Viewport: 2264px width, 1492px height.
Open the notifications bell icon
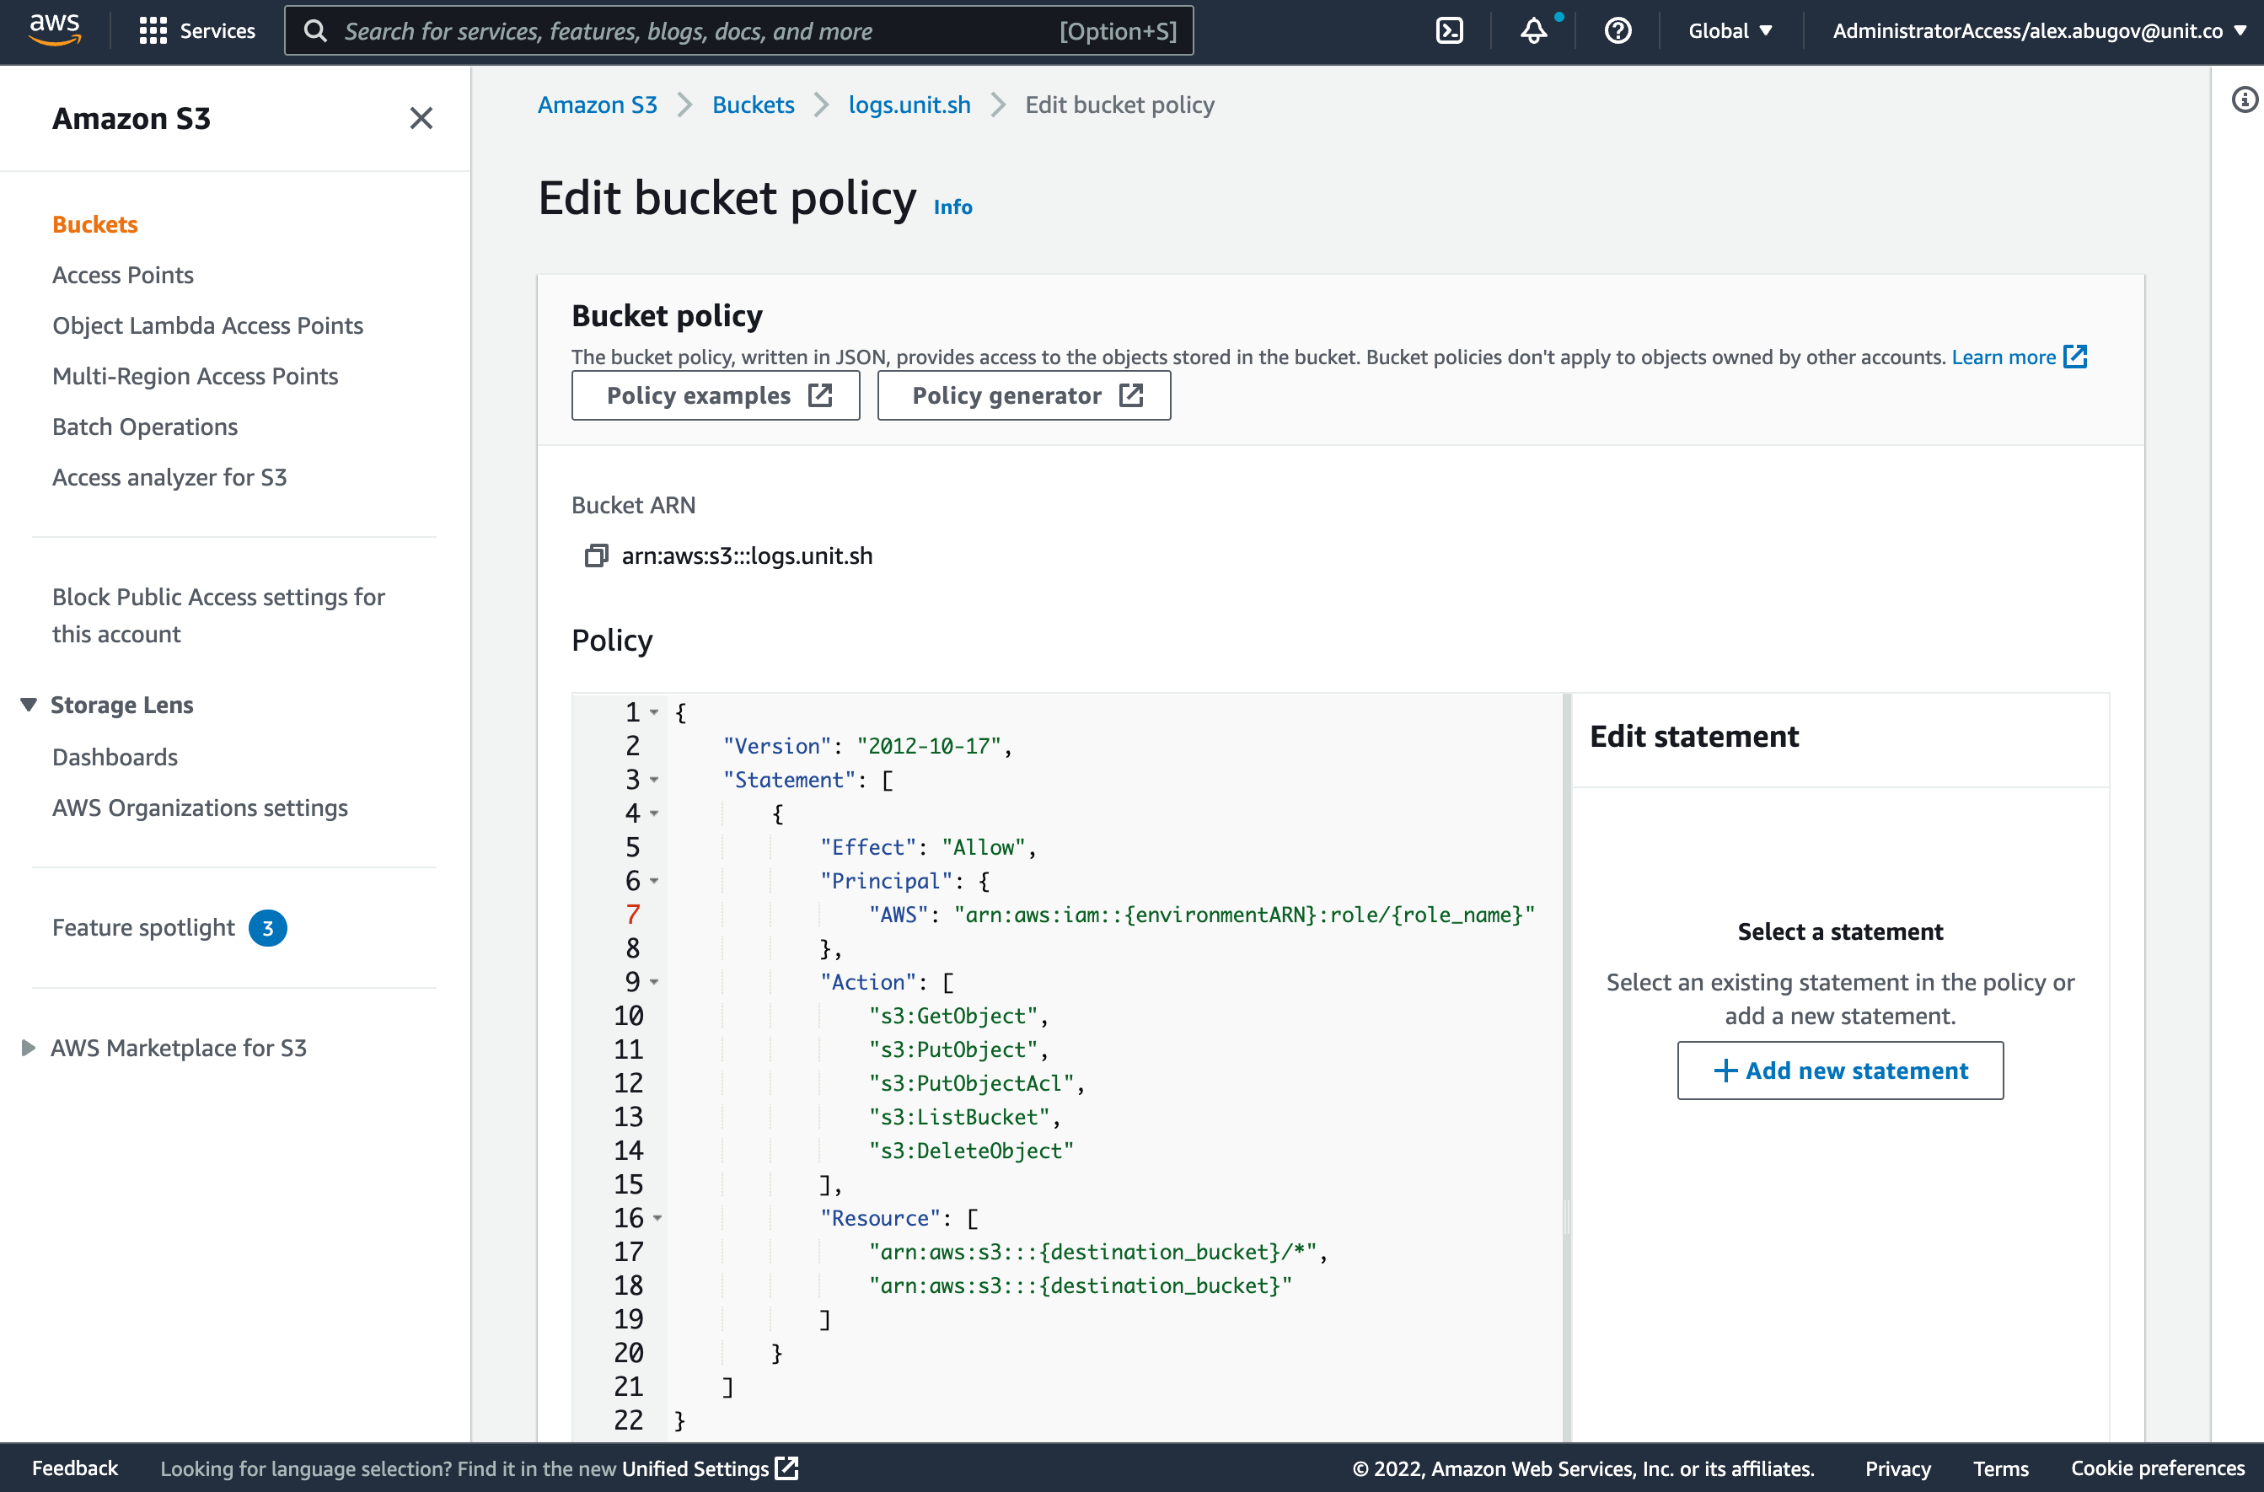1533,30
